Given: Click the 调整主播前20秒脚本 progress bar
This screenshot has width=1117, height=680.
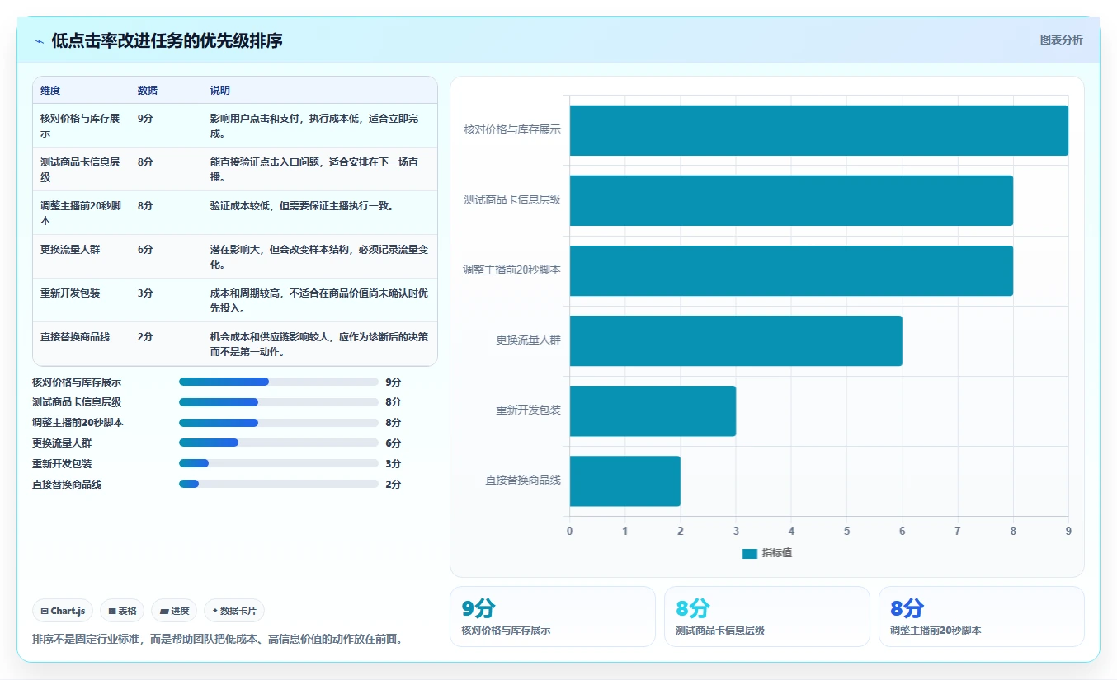Looking at the screenshot, I should click(x=279, y=423).
